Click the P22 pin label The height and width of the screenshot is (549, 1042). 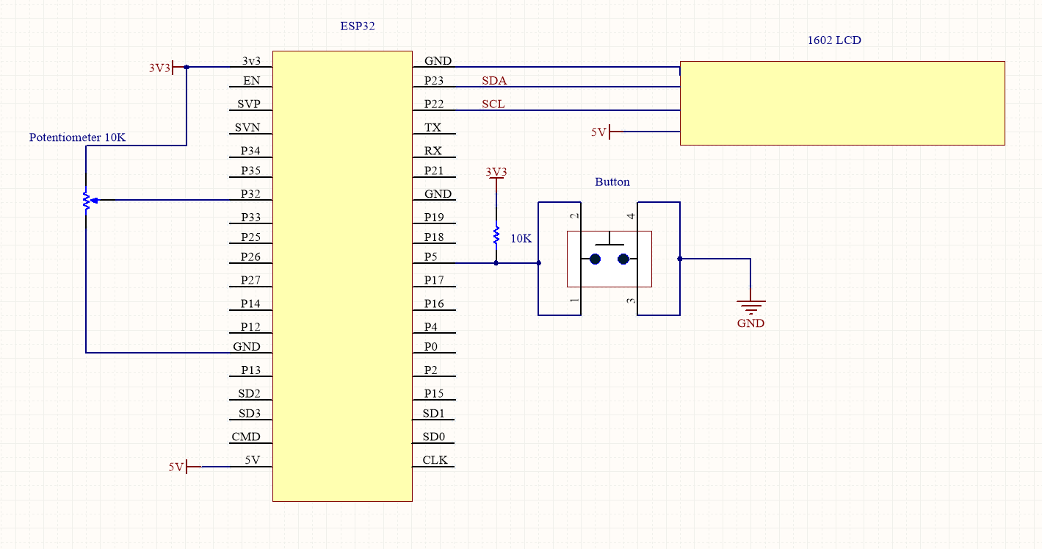click(435, 104)
